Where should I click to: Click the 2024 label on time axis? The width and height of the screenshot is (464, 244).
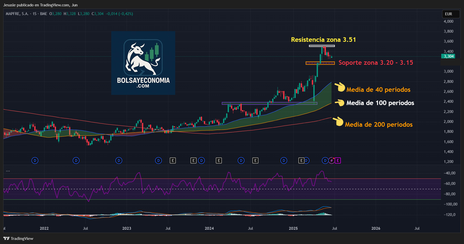click(x=209, y=228)
